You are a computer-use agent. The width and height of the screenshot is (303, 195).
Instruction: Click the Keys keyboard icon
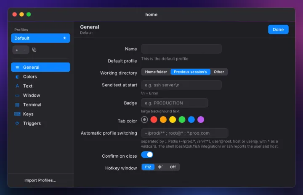coord(17,114)
